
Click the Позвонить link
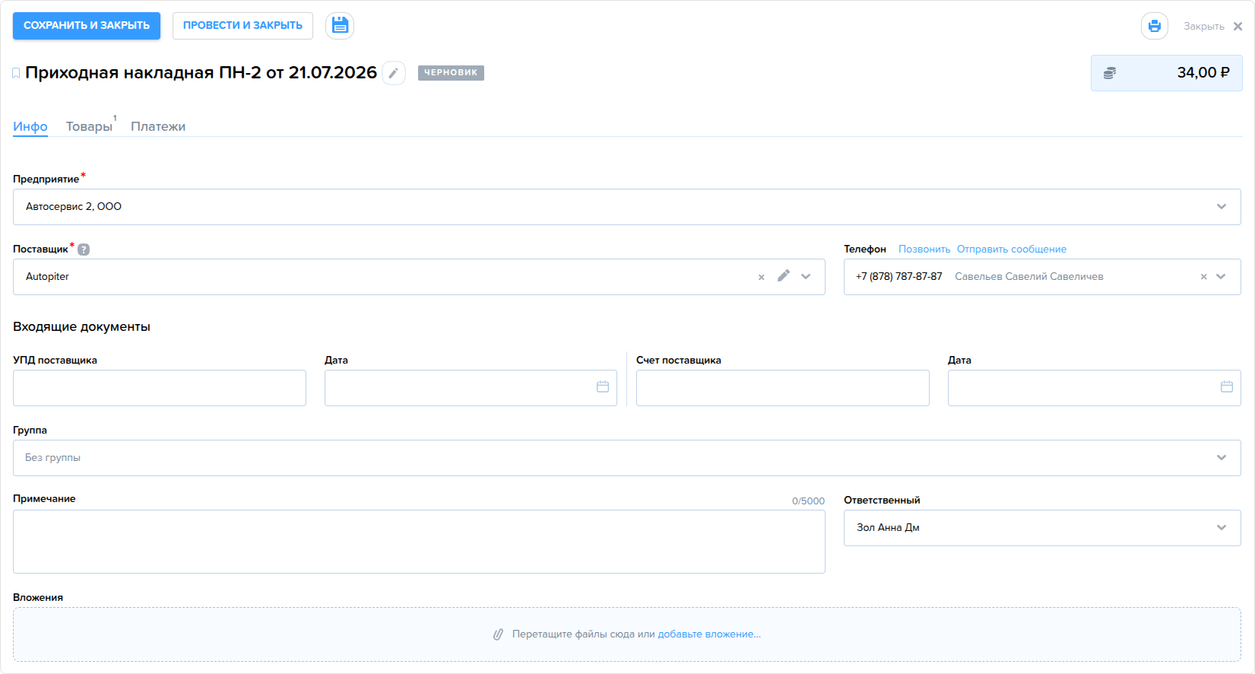click(924, 250)
